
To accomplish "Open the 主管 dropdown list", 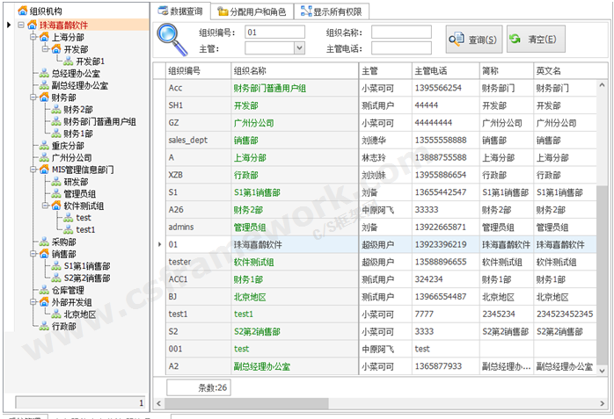I will 300,48.
